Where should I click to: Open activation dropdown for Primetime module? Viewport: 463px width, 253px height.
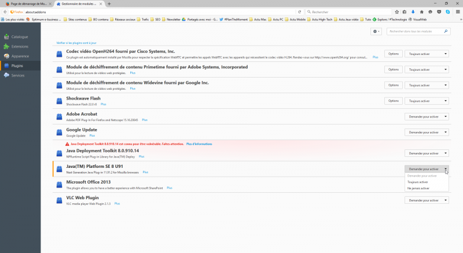(427, 69)
